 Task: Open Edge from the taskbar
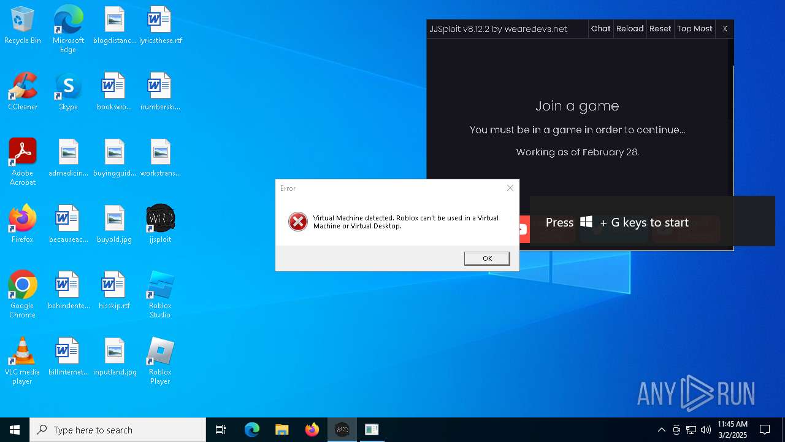(x=252, y=430)
